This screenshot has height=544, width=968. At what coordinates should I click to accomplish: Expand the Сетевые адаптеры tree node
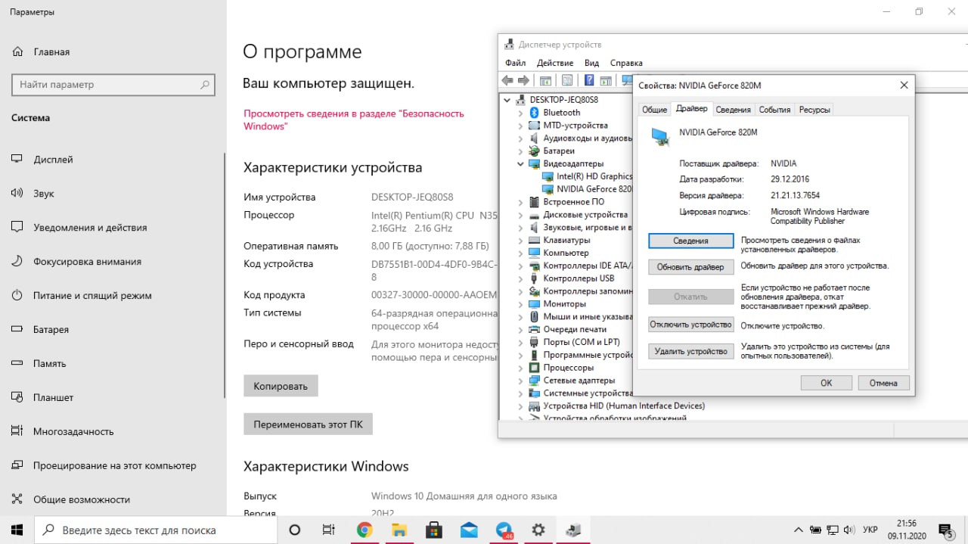(520, 380)
